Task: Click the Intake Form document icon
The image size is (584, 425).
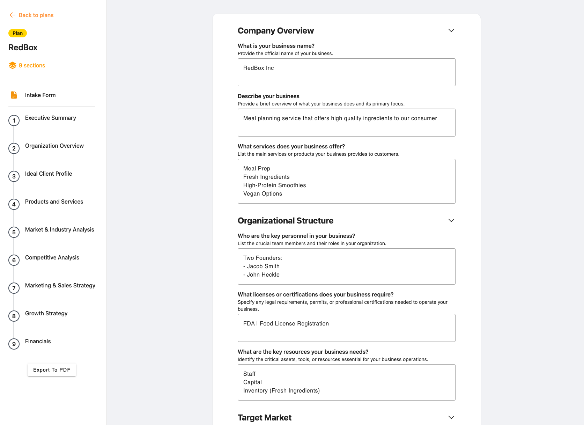Action: tap(14, 95)
